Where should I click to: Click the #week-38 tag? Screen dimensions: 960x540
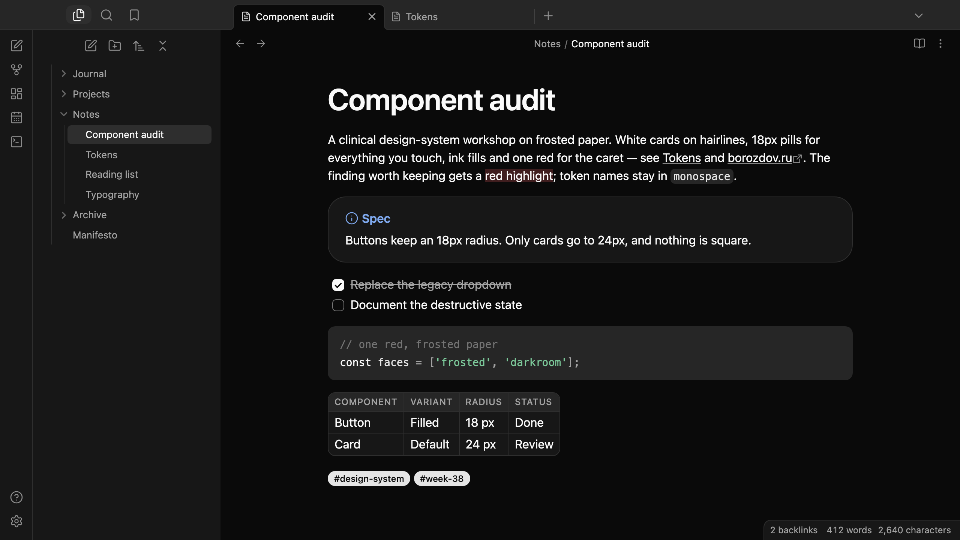(442, 478)
